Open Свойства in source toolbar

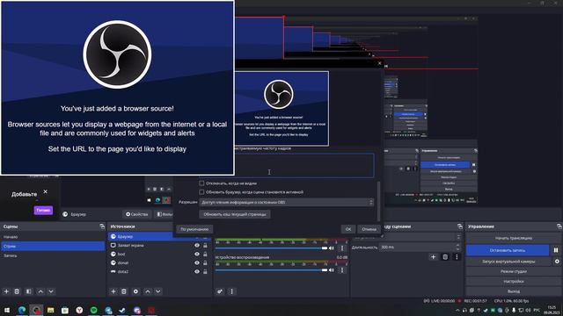point(137,214)
